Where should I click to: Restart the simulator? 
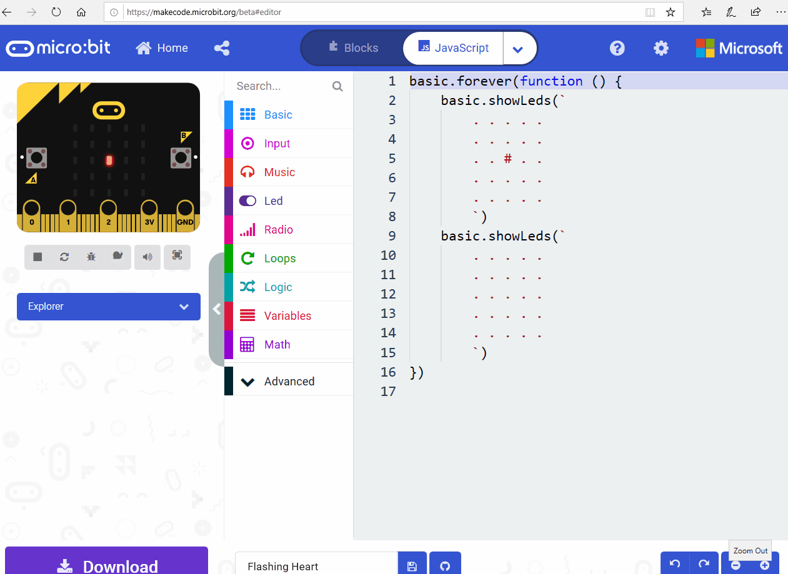(x=64, y=257)
